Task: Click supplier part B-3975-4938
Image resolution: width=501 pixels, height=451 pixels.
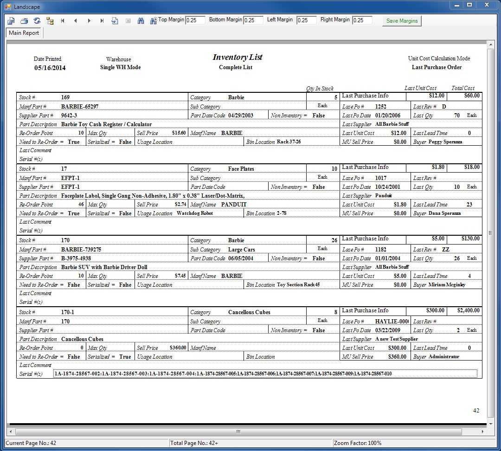Action: click(76, 258)
